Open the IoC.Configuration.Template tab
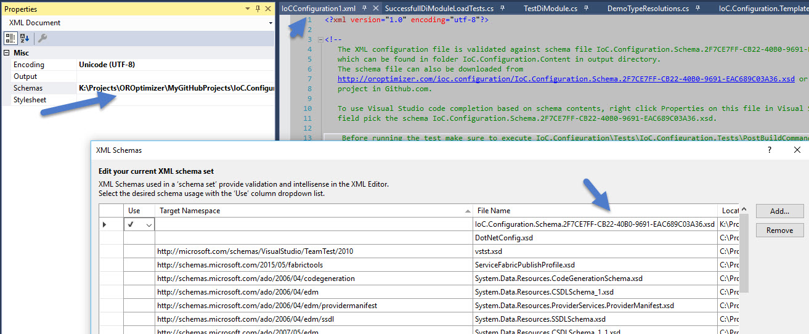 pos(763,9)
